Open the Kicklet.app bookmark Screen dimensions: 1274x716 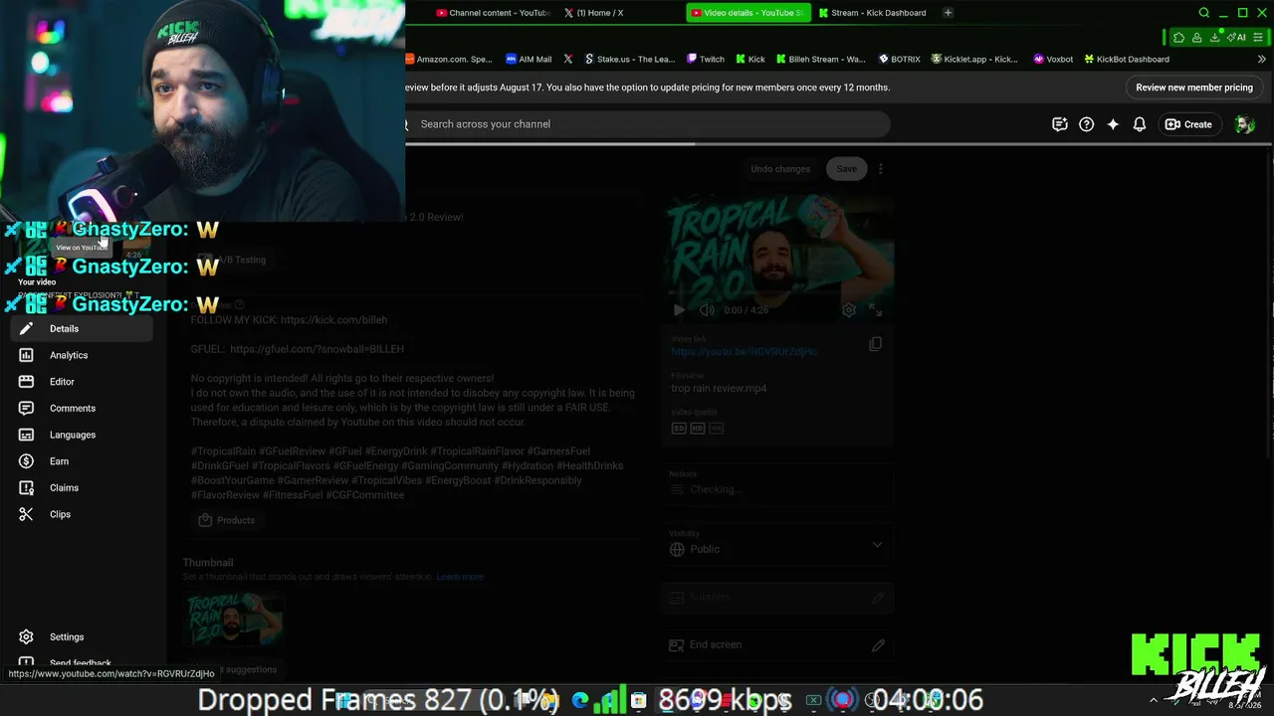coord(975,59)
